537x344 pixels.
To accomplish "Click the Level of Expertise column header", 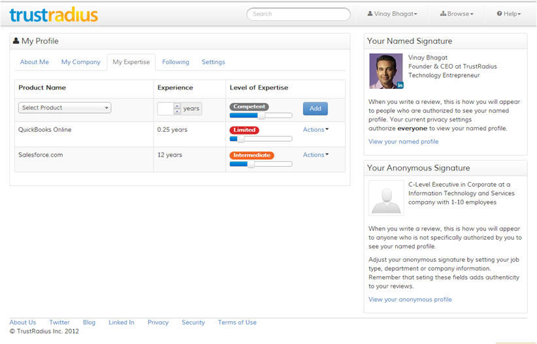I will pos(259,87).
